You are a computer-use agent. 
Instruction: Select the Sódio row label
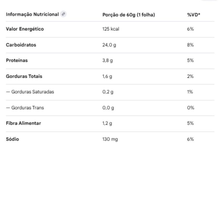pos(12,139)
